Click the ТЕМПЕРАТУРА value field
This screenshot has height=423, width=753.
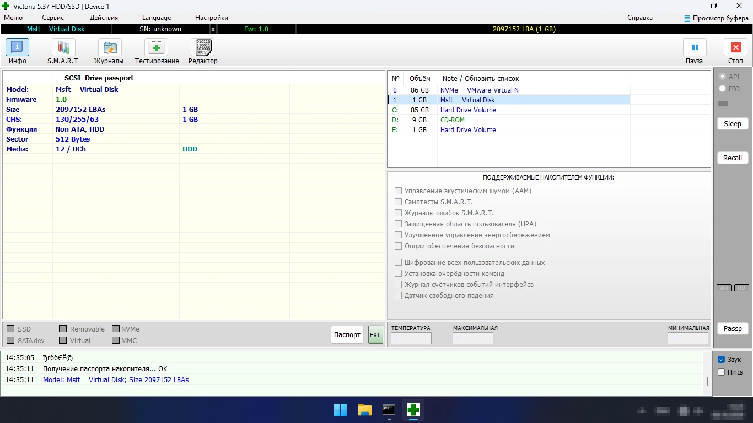[x=411, y=338]
